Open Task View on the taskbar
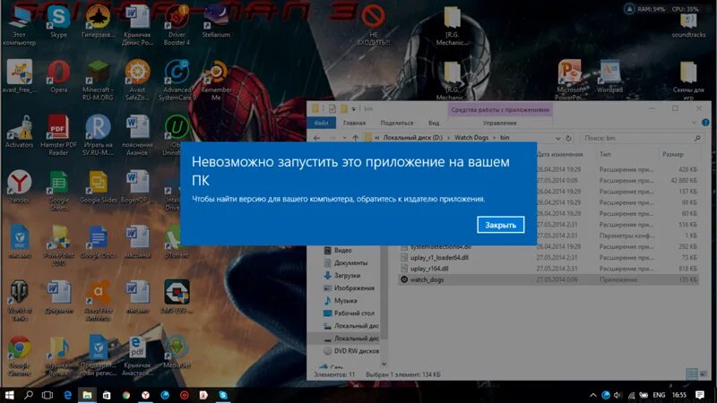The width and height of the screenshot is (717, 403). point(48,395)
